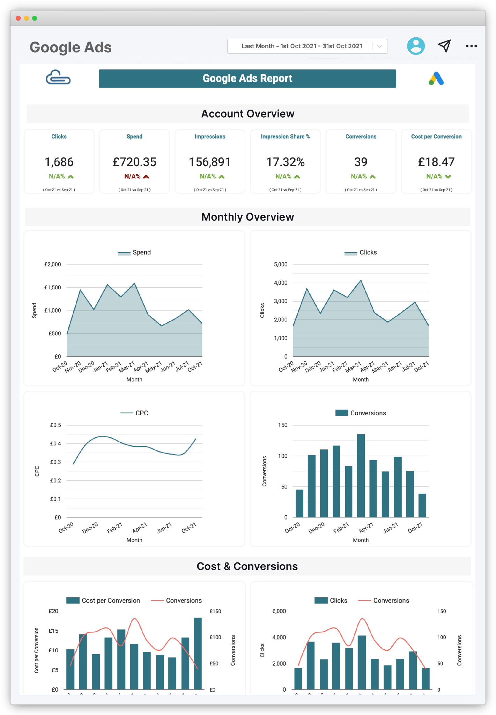Click the Cost per Conversion card title
Viewport: 496px width, 715px height.
(436, 137)
